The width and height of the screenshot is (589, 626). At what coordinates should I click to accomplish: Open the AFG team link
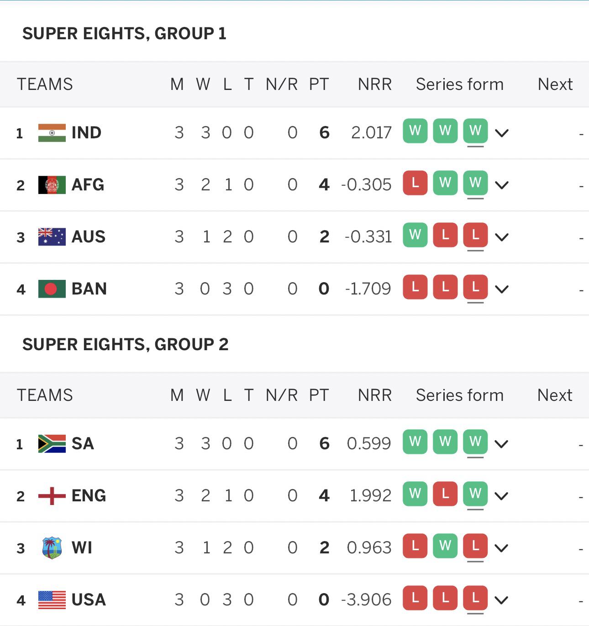pos(88,185)
